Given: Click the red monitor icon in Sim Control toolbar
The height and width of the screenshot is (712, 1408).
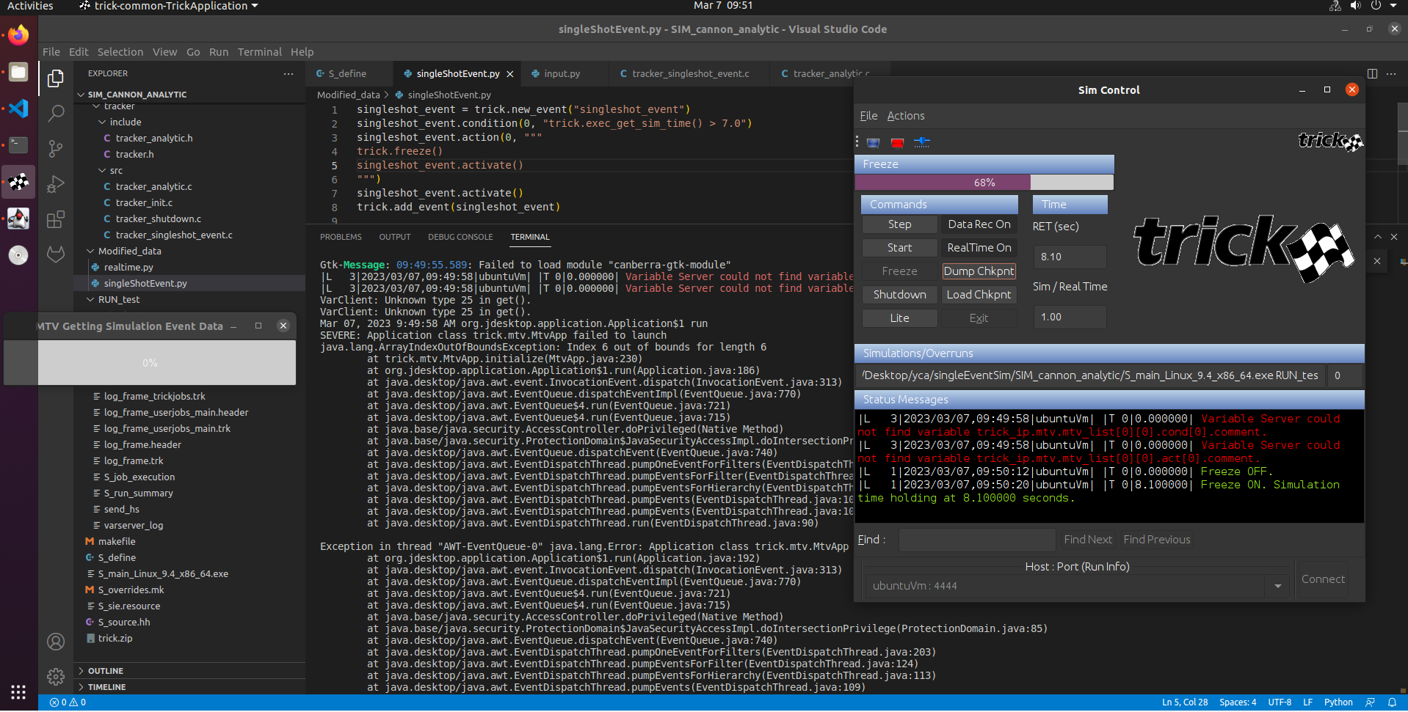Looking at the screenshot, I should tap(897, 143).
